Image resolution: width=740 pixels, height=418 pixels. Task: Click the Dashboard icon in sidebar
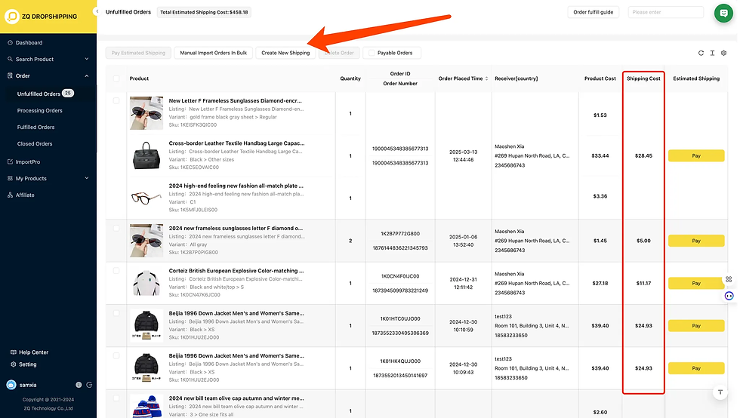click(x=10, y=42)
